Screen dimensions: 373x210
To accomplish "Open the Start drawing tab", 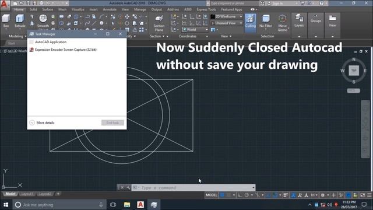I will tap(11, 43).
